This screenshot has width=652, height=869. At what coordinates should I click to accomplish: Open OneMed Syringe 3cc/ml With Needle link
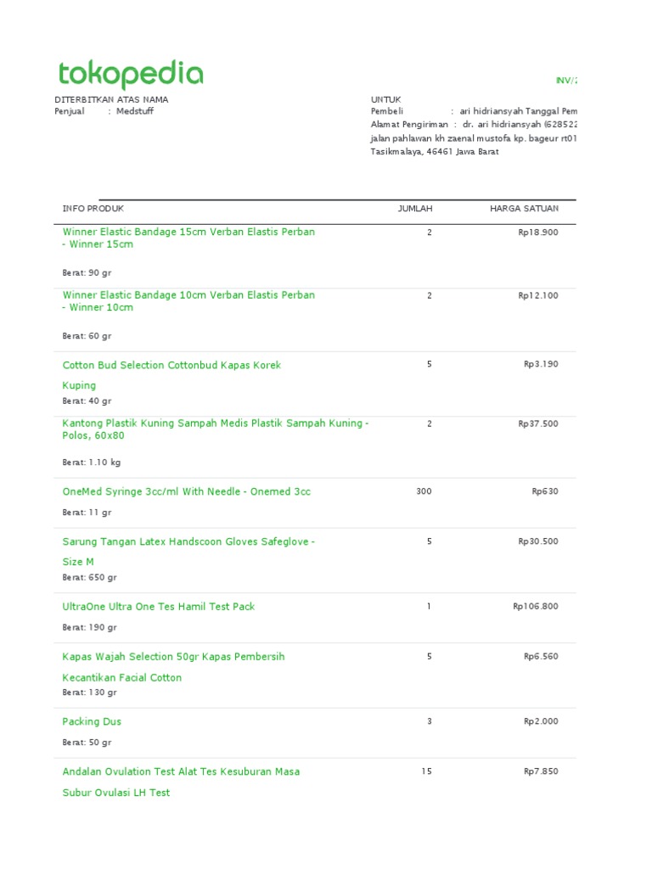[187, 491]
